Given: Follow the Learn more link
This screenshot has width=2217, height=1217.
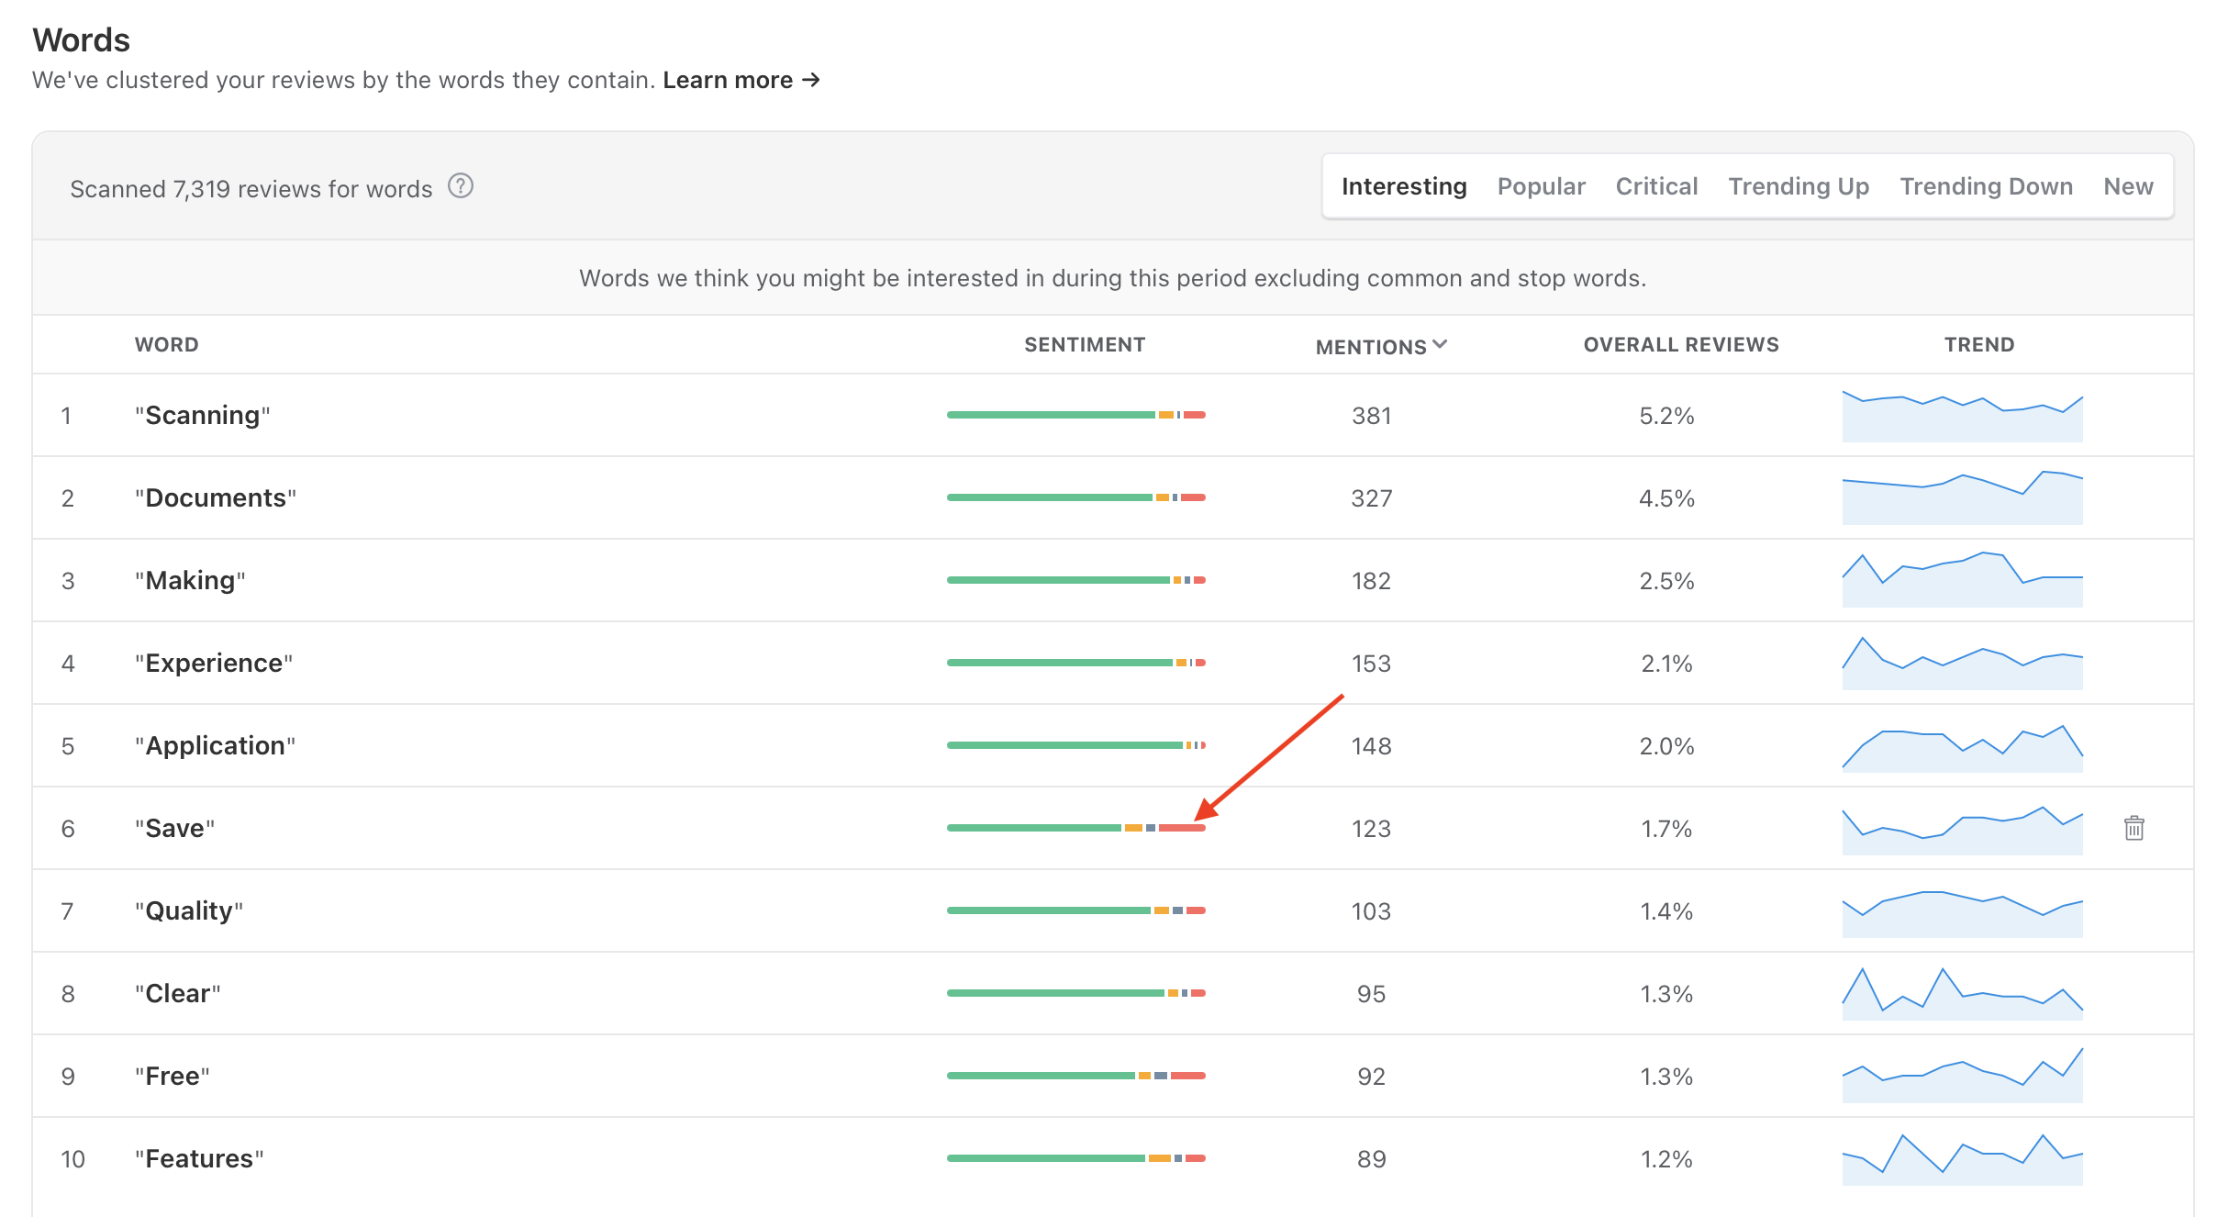Looking at the screenshot, I should point(741,80).
